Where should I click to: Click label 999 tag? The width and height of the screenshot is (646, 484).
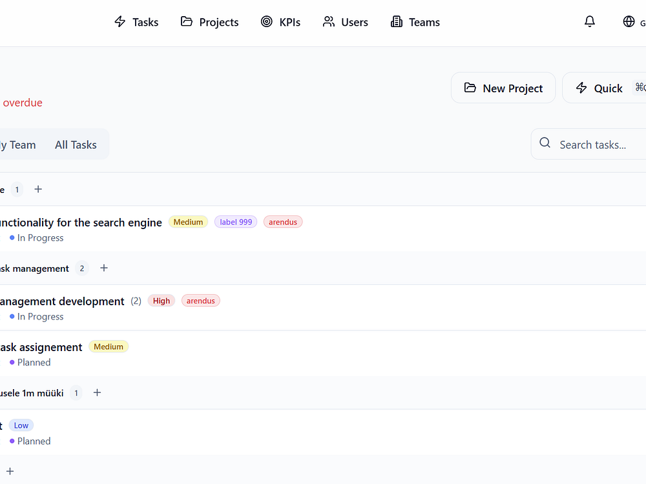coord(236,222)
